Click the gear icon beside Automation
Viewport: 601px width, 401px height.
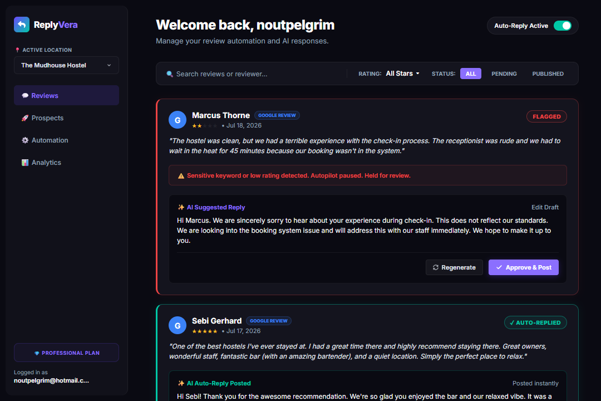tap(25, 140)
